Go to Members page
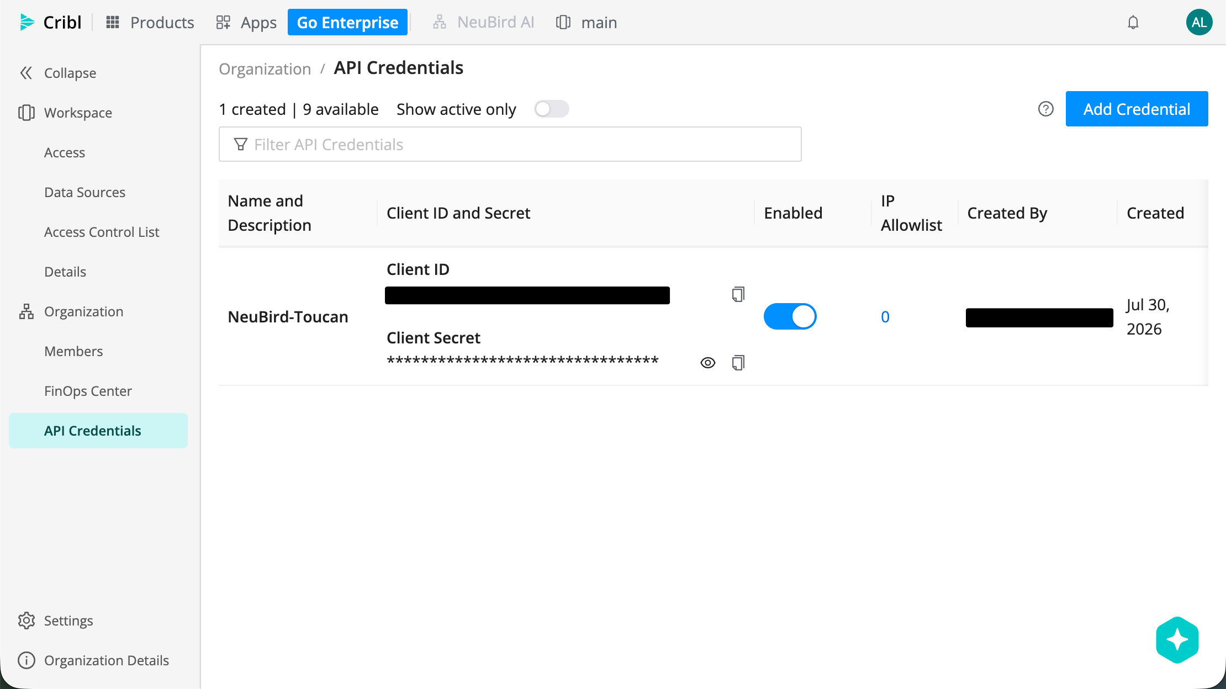1226x689 pixels. click(x=73, y=351)
